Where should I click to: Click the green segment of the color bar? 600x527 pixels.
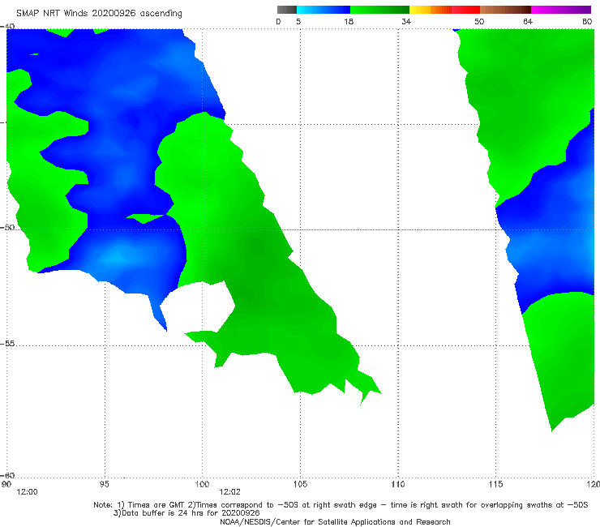(379, 10)
